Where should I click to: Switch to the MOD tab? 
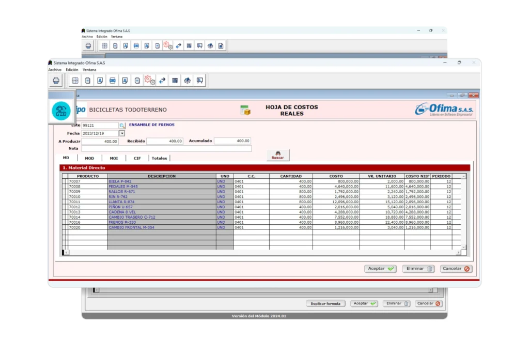click(89, 158)
